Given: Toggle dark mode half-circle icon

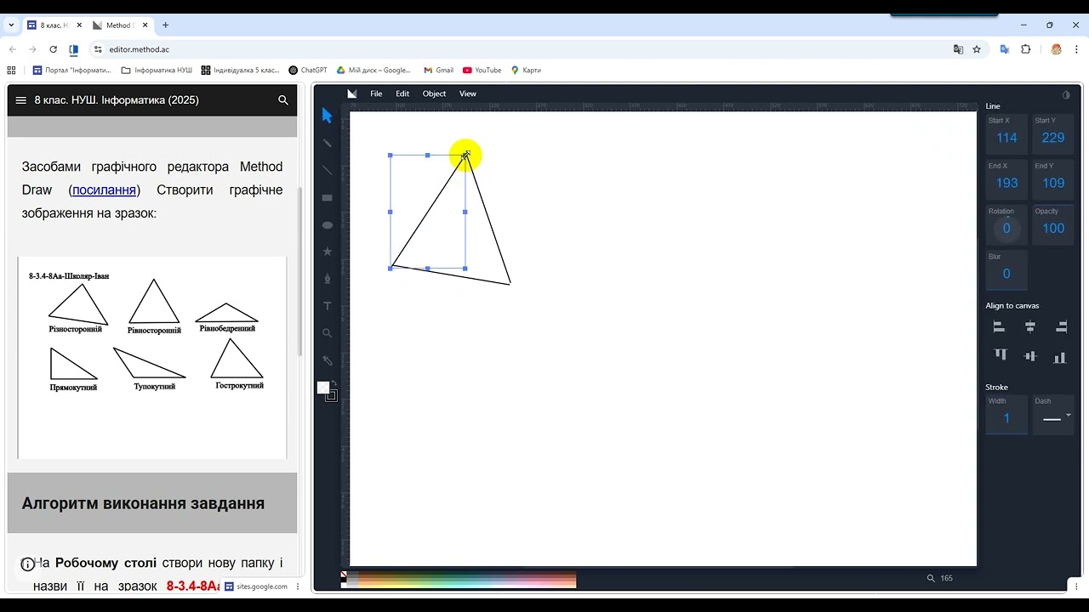Looking at the screenshot, I should tap(1066, 94).
